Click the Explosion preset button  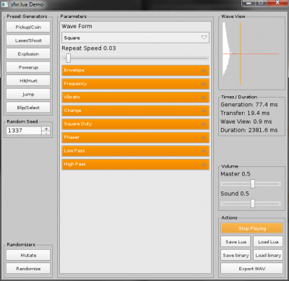click(x=28, y=53)
